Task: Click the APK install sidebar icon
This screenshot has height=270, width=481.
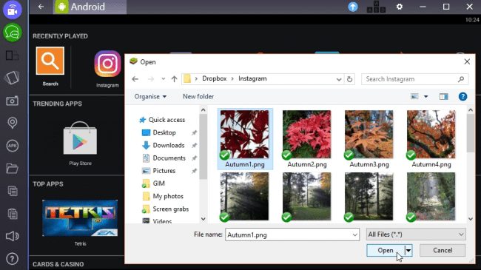Action: [x=13, y=146]
